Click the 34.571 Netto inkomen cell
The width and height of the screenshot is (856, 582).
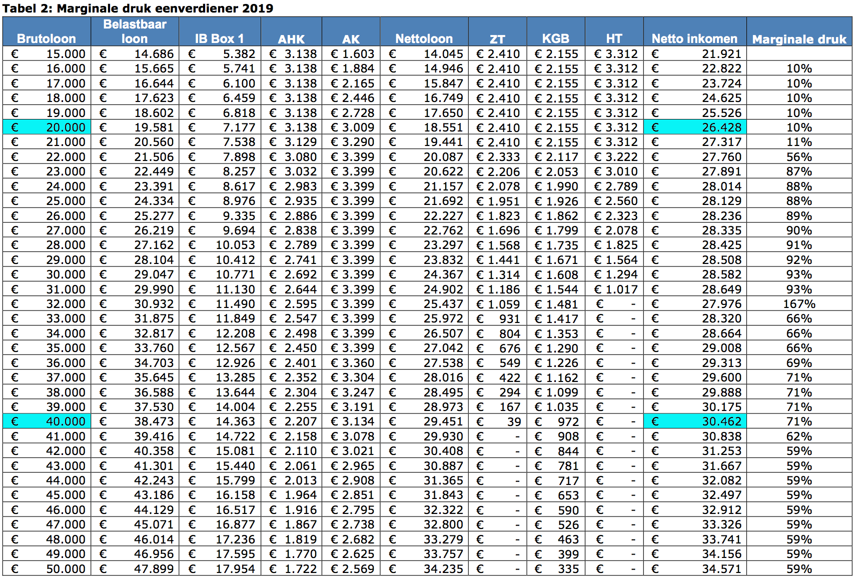click(695, 569)
